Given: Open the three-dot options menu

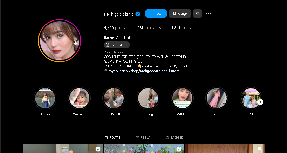Looking at the screenshot, I should click(x=208, y=13).
